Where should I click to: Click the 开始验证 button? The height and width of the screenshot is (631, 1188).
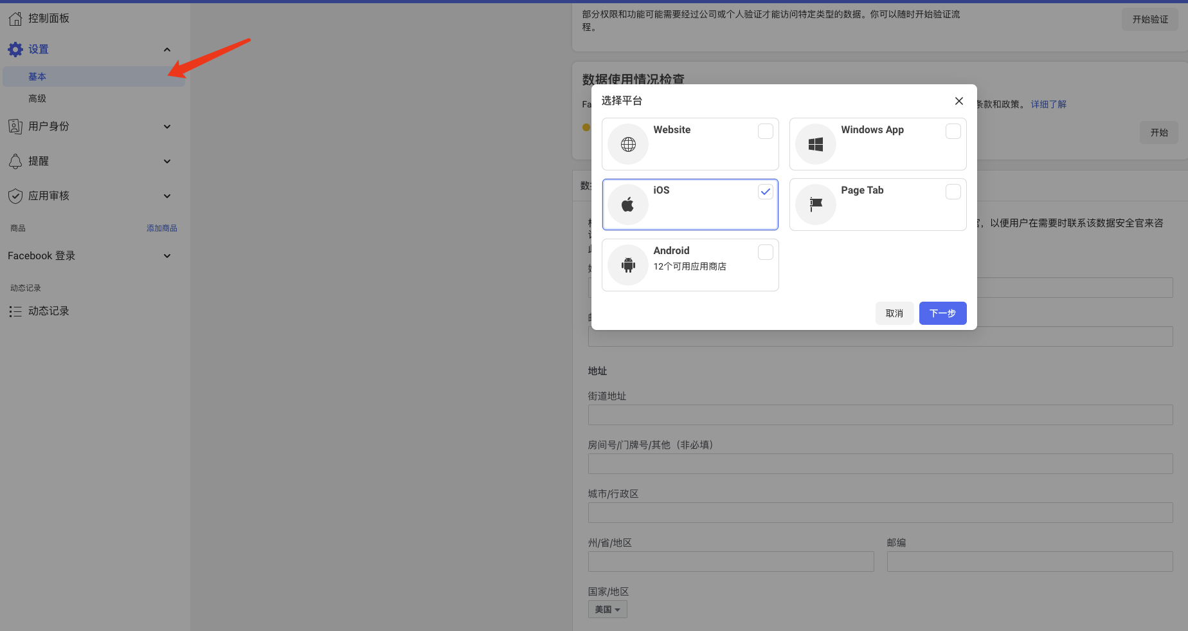pyautogui.click(x=1150, y=19)
